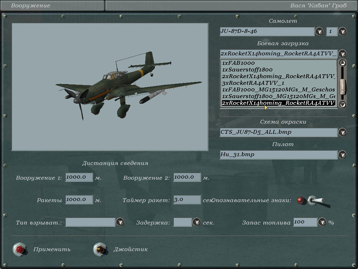Click the loadout list scrollbar thumb
The width and height of the screenshot is (358, 269).
(342, 87)
